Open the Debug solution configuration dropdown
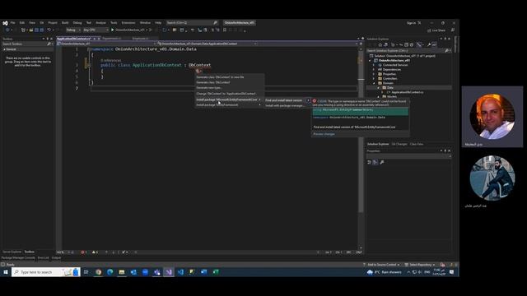 (73, 30)
